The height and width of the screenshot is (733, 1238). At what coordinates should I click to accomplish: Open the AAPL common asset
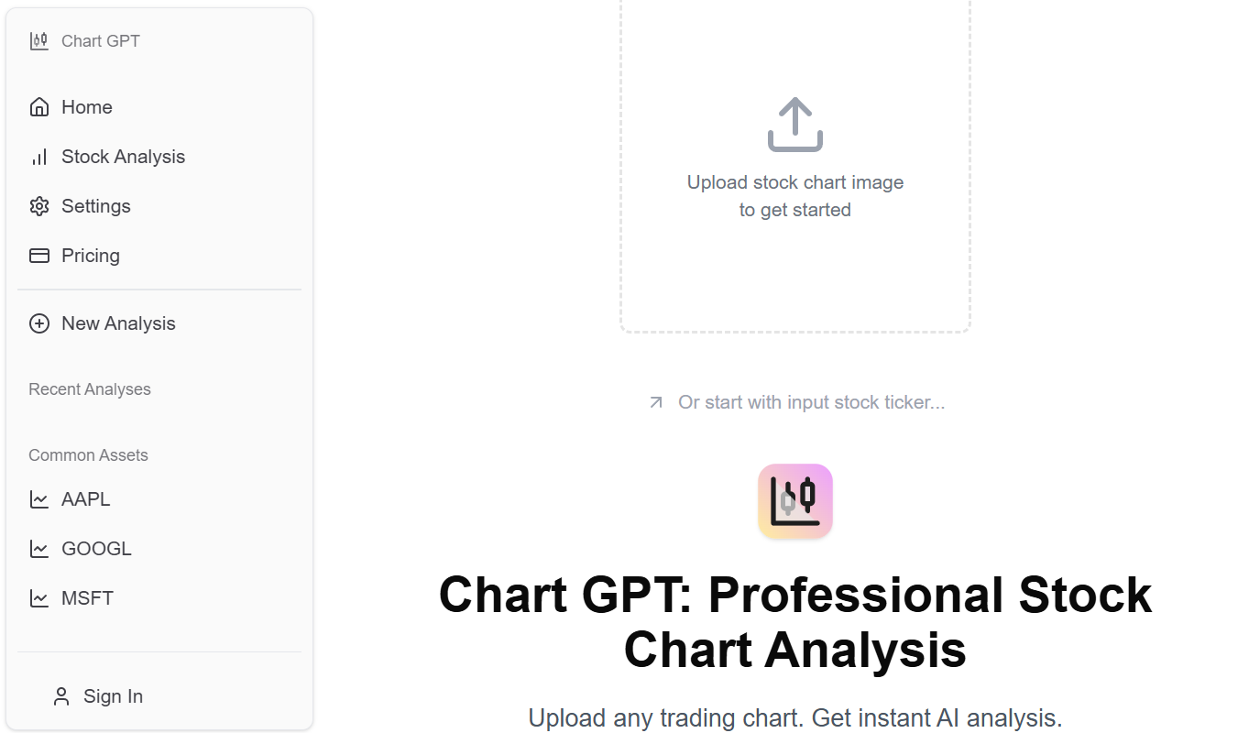82,498
